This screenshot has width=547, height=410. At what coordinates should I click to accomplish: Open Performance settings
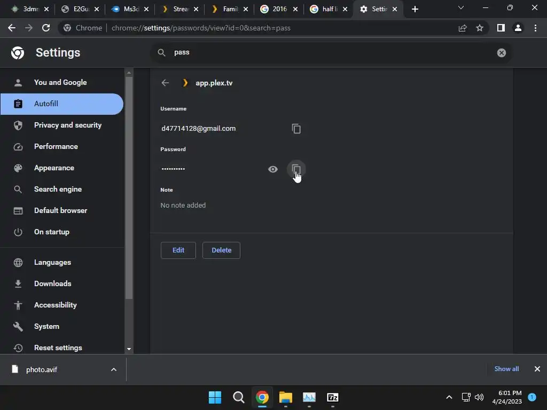pyautogui.click(x=62, y=146)
